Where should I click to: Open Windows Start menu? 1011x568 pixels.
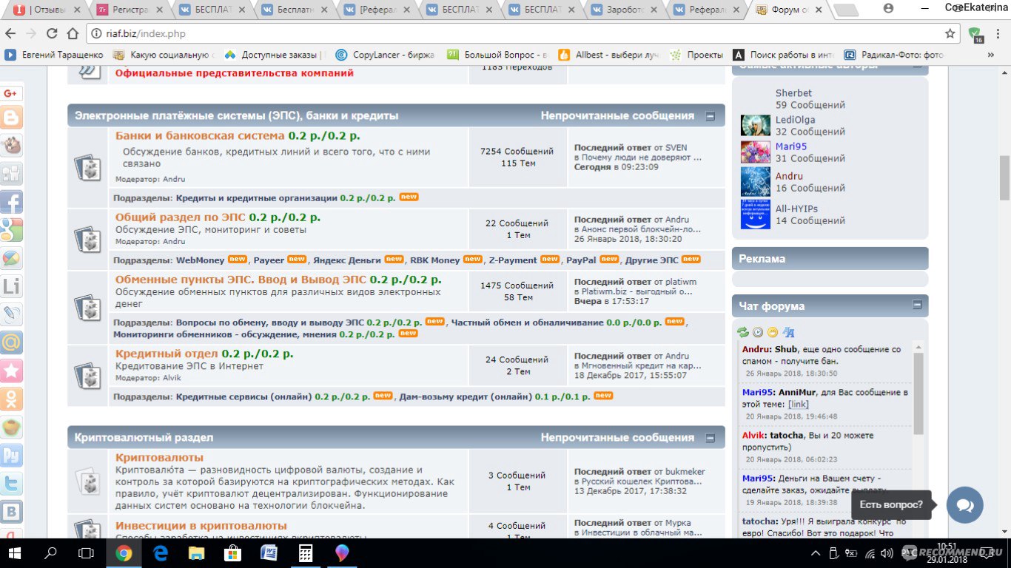click(16, 552)
